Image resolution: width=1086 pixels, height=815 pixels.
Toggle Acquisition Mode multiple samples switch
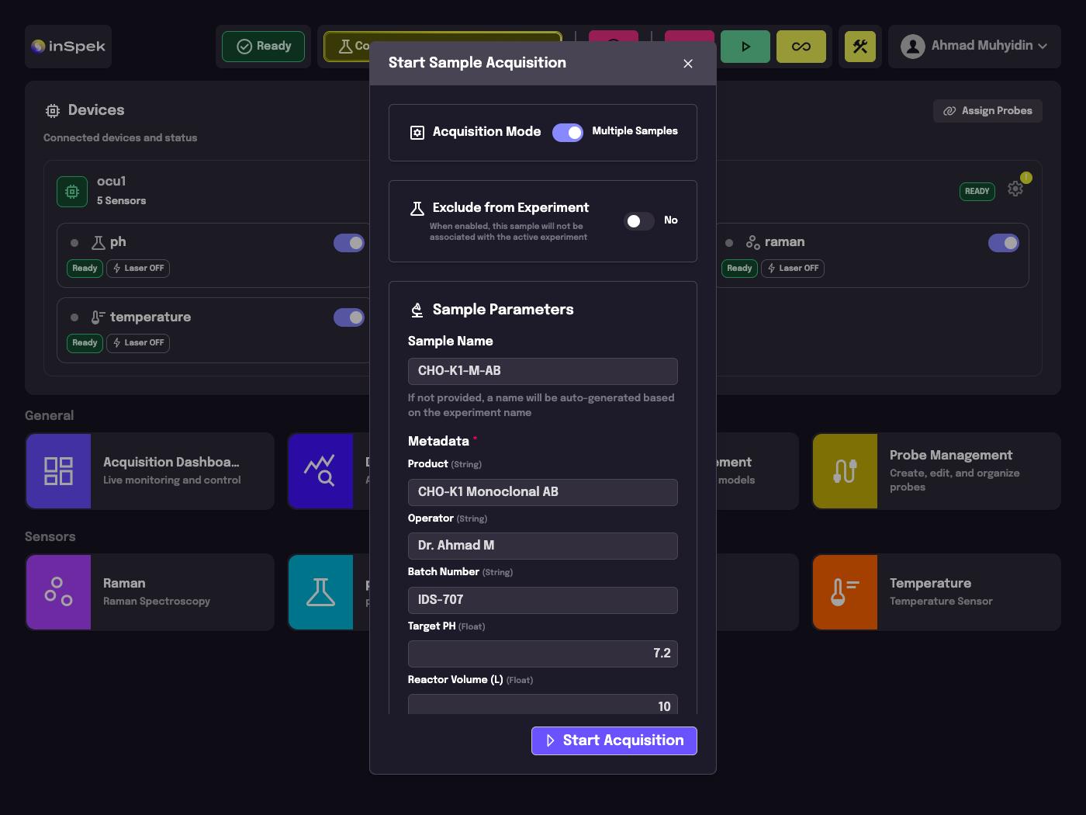[568, 133]
